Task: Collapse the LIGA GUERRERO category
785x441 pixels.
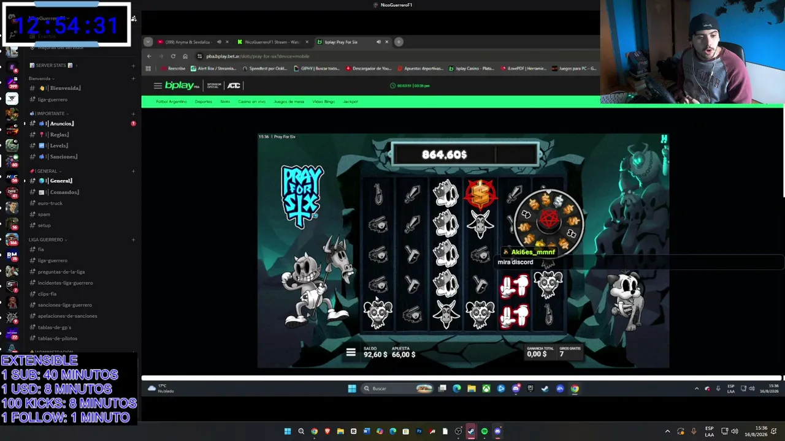Action: click(48, 239)
